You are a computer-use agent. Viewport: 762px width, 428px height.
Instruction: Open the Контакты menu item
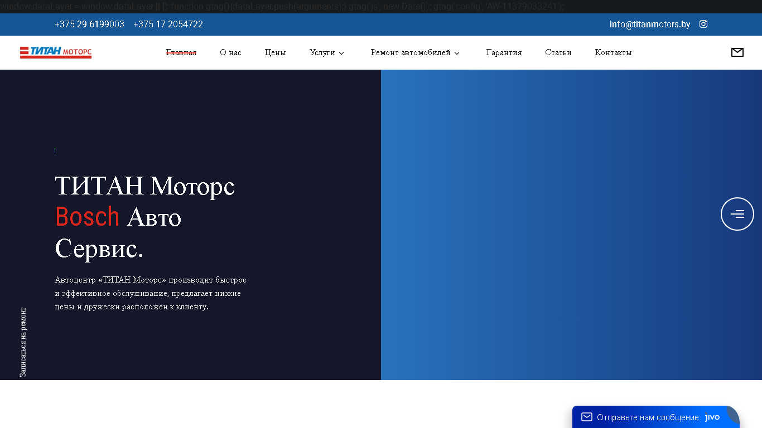pyautogui.click(x=613, y=52)
